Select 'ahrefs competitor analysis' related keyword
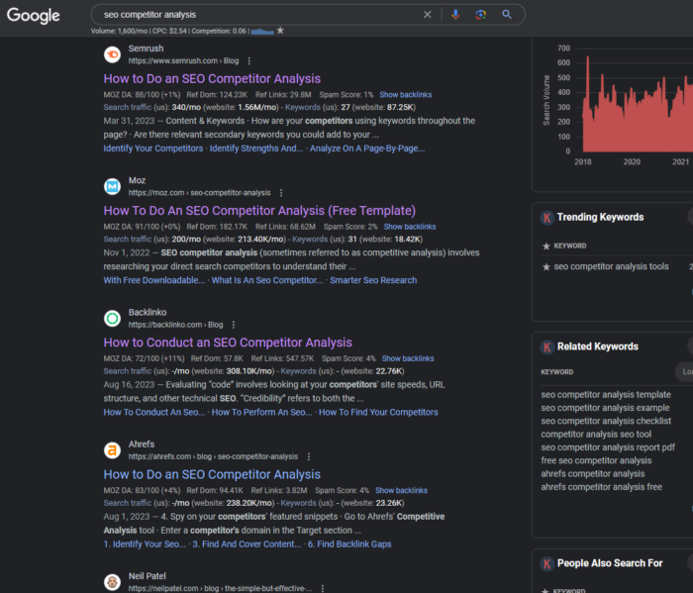693x593 pixels. point(593,474)
